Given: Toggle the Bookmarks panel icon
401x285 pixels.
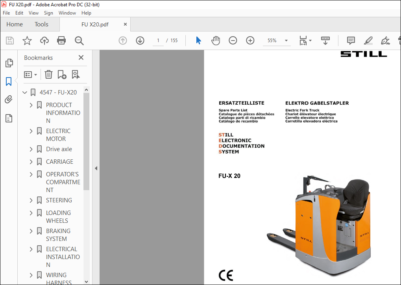Looking at the screenshot, I should (9, 81).
